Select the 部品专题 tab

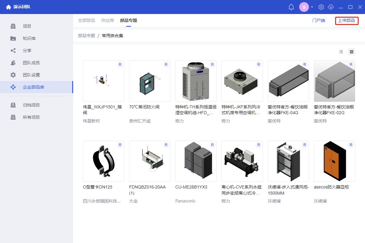coord(129,20)
